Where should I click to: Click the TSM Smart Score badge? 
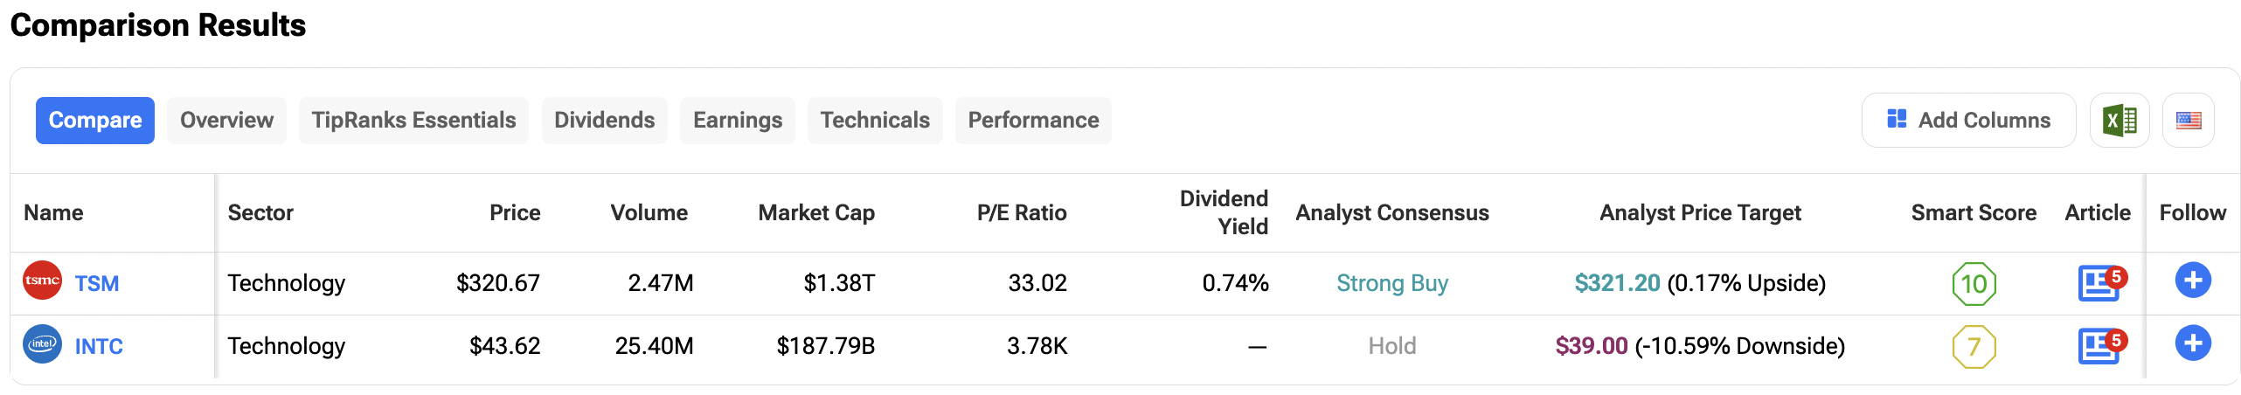point(1974,284)
